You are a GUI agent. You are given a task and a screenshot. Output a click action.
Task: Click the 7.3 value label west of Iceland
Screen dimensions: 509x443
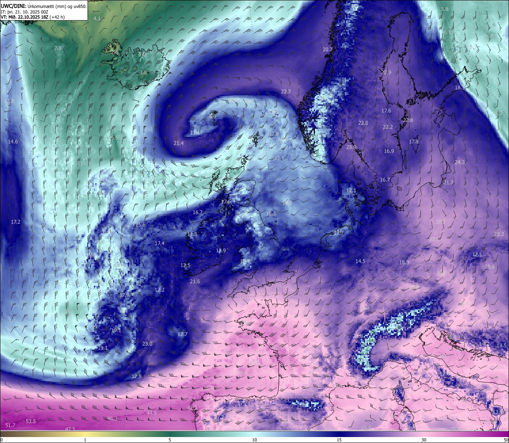click(58, 48)
